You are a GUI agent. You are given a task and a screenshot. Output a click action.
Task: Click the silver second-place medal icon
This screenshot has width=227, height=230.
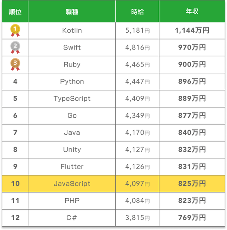click(x=15, y=47)
